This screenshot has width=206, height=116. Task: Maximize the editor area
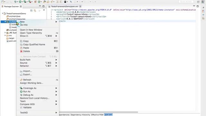point(198,6)
